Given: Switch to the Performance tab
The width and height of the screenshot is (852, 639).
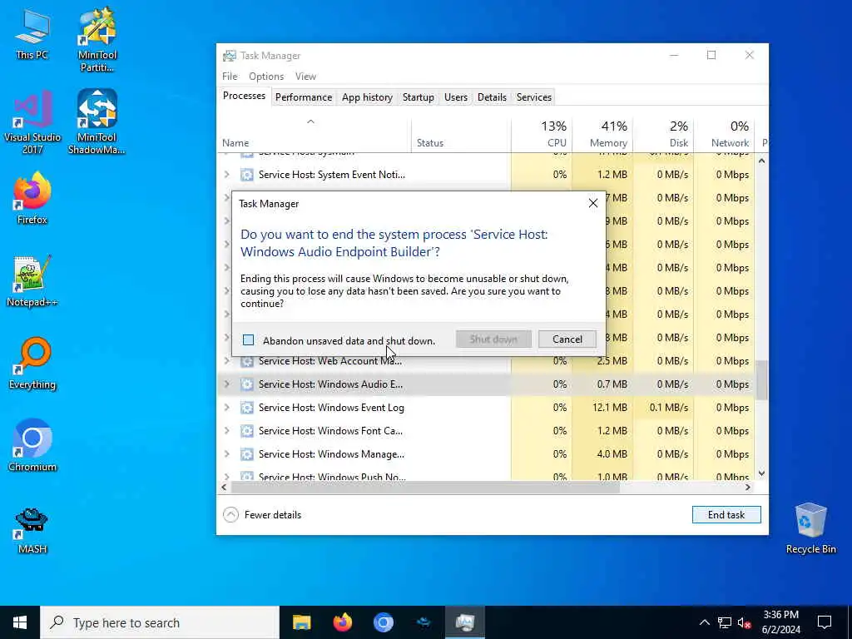Looking at the screenshot, I should pyautogui.click(x=303, y=97).
